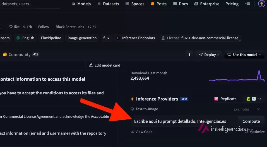This screenshot has width=267, height=147.
Task: Select the flux tag
Action: pyautogui.click(x=106, y=38)
